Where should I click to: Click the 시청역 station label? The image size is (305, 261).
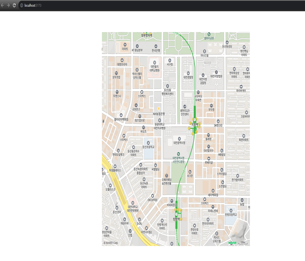tap(195, 125)
